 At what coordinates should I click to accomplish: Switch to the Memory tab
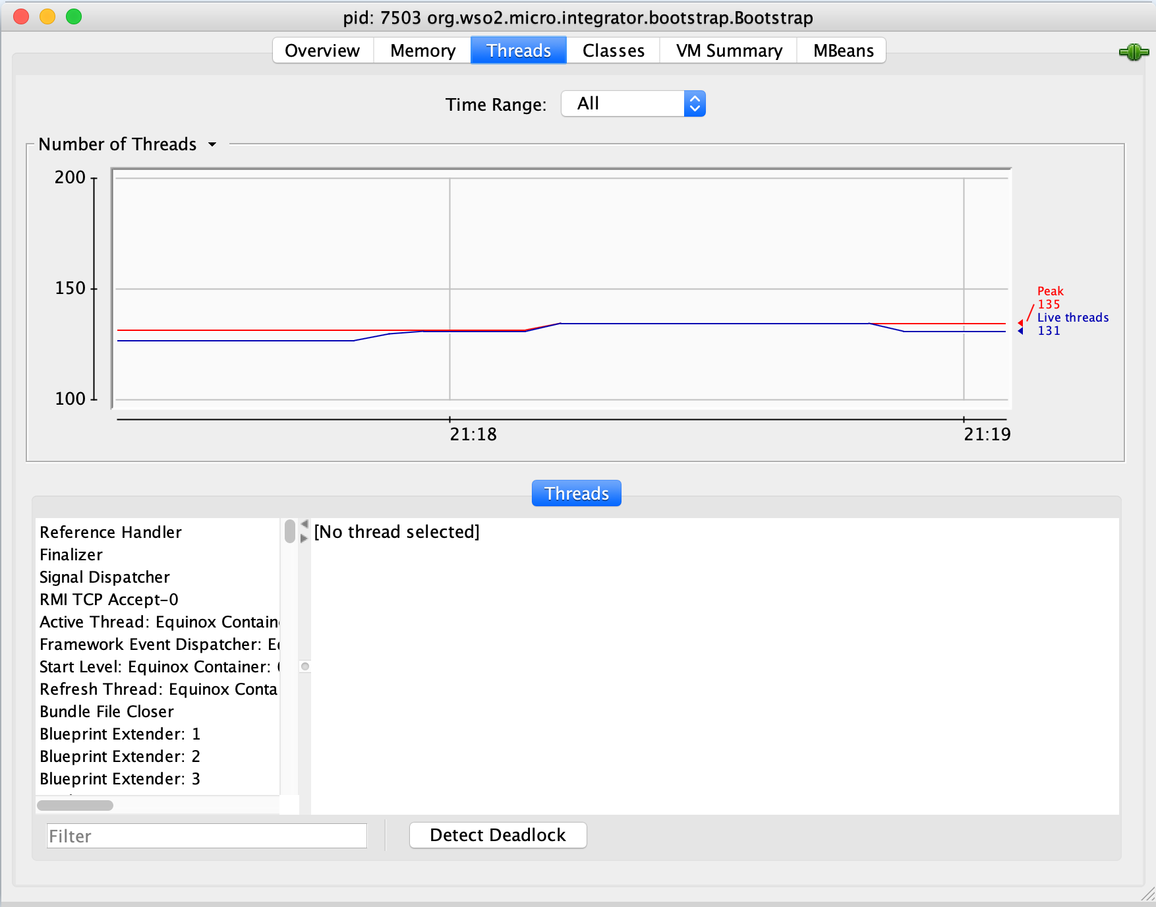421,50
